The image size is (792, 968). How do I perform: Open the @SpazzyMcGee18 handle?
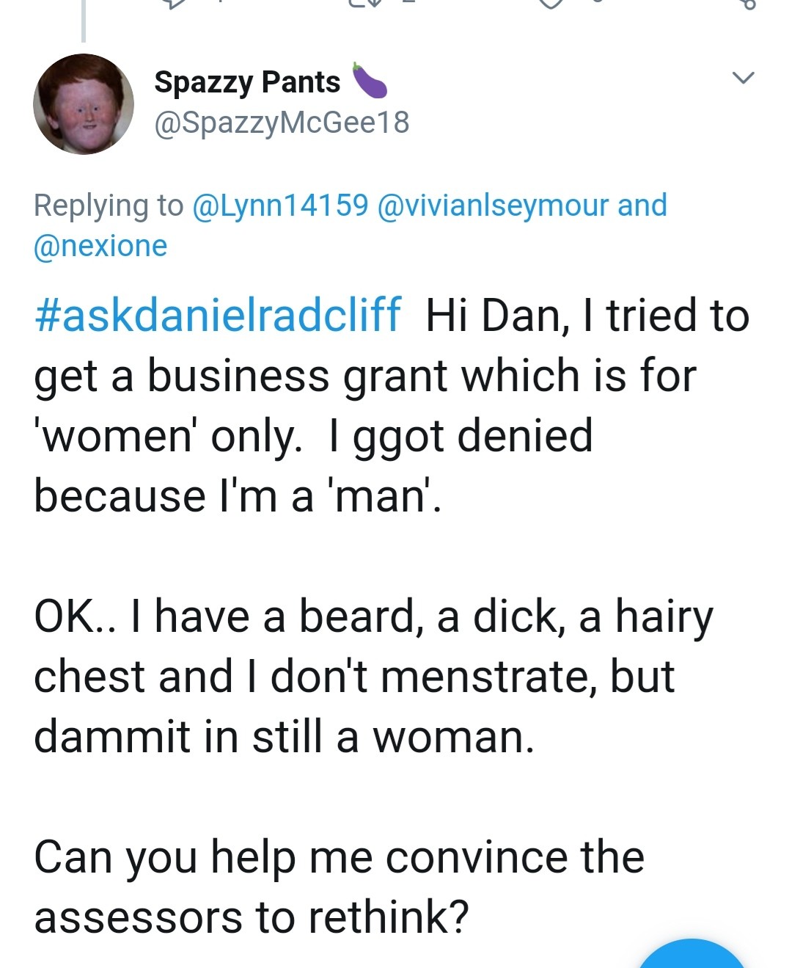coord(282,123)
